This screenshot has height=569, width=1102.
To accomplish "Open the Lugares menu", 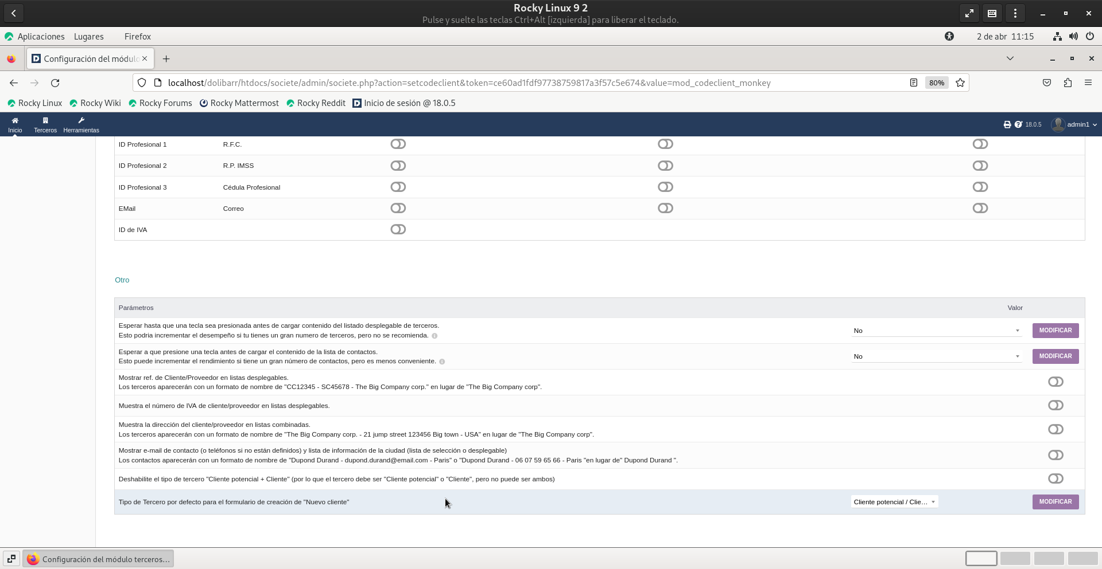I will 89,36.
